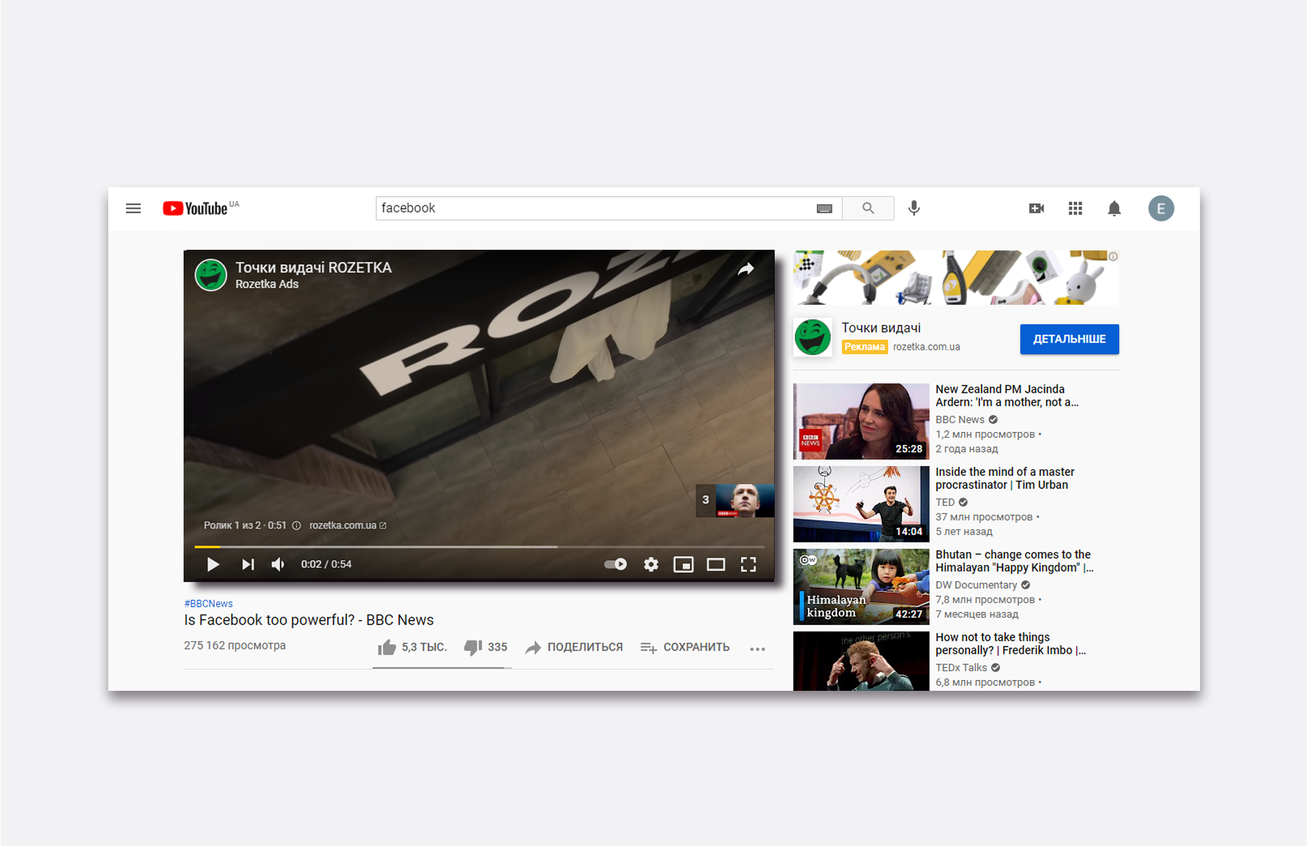Click the search magnifier button

pos(868,208)
